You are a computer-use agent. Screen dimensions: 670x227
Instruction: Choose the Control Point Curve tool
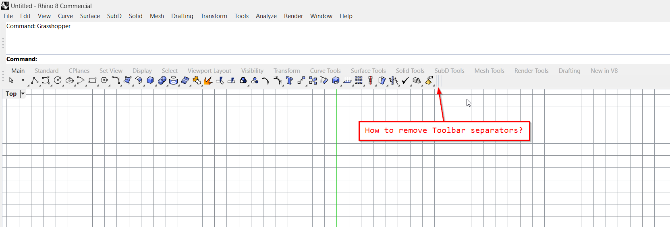46,80
